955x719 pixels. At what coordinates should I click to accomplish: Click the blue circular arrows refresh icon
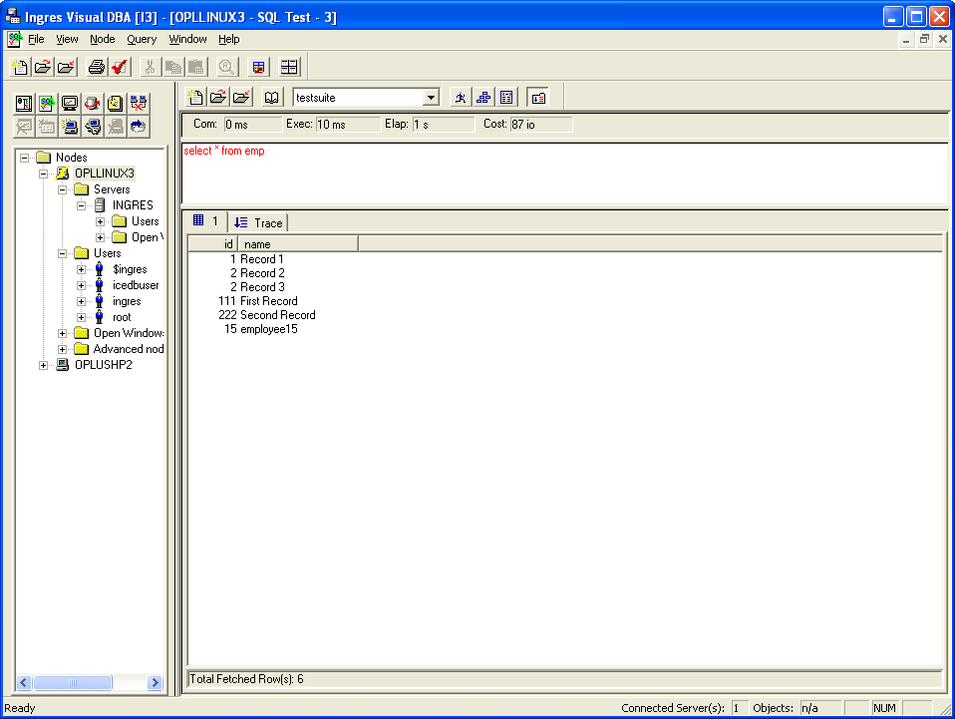(139, 127)
